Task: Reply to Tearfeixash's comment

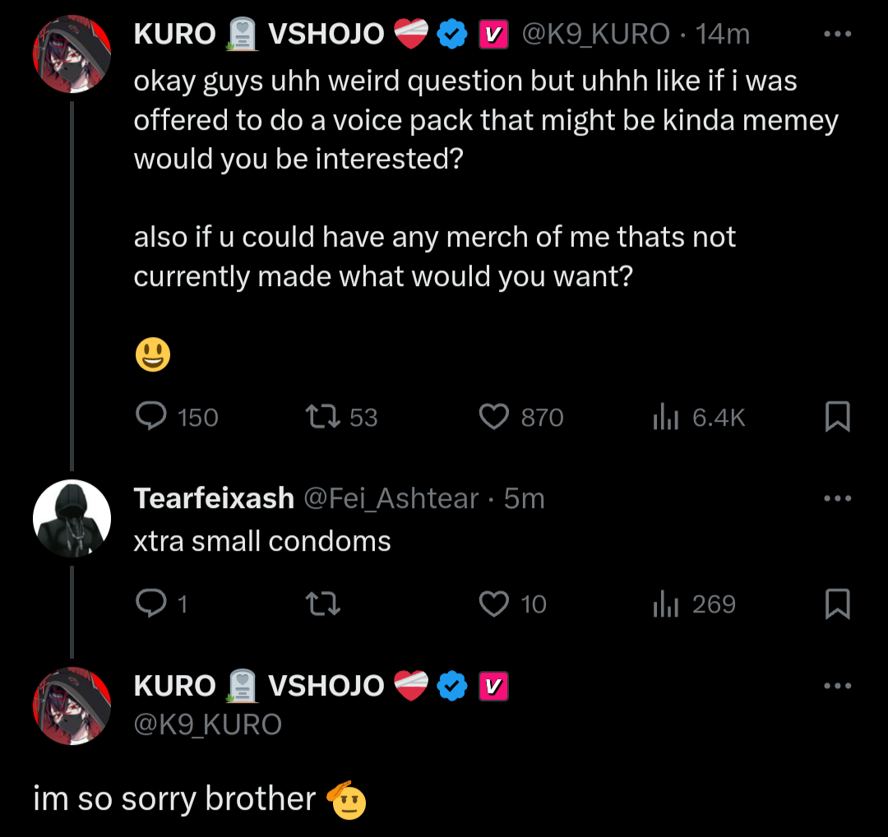Action: 151,604
